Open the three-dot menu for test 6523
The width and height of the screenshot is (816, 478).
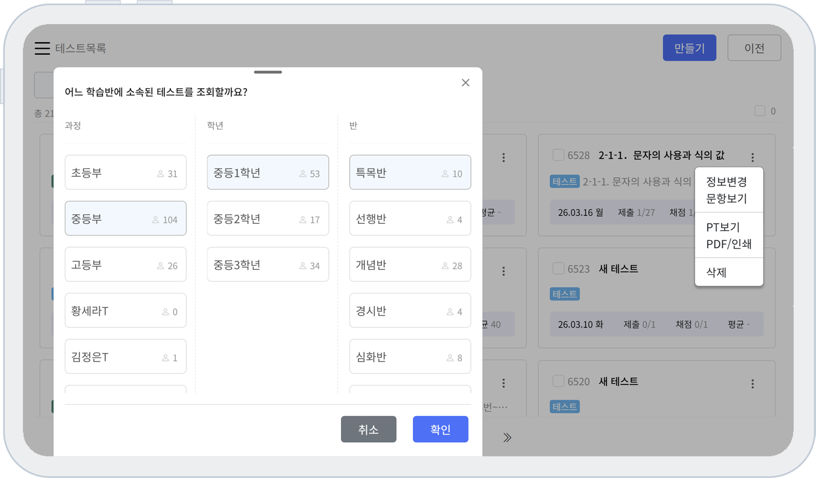(x=753, y=271)
